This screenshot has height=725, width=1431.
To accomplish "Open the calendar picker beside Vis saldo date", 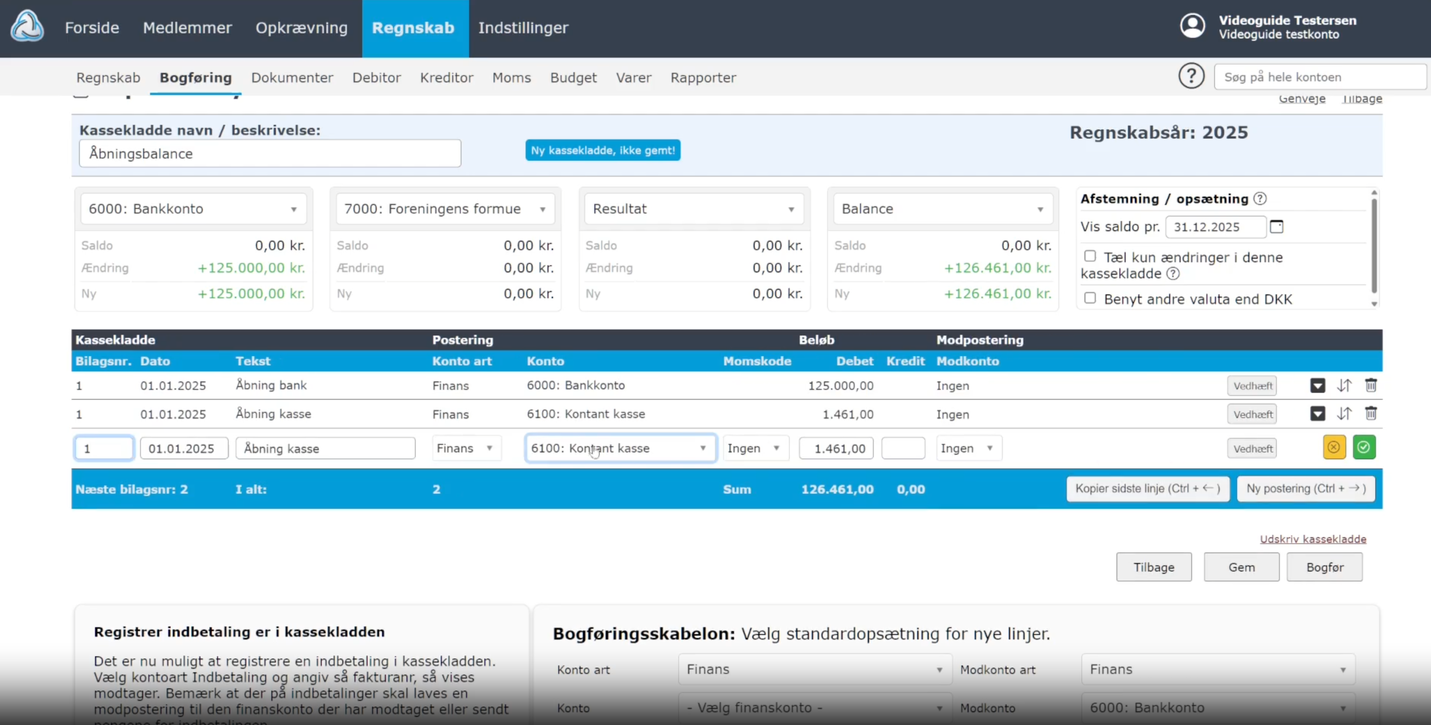I will click(1276, 227).
